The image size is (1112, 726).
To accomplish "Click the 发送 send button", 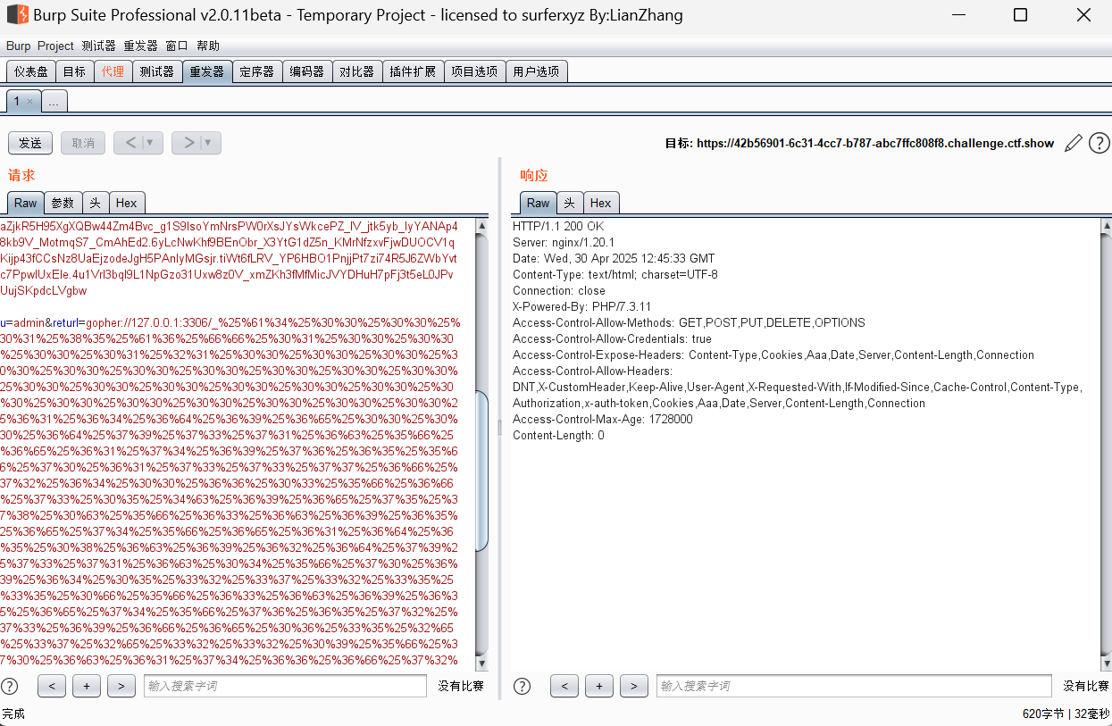I will click(30, 143).
